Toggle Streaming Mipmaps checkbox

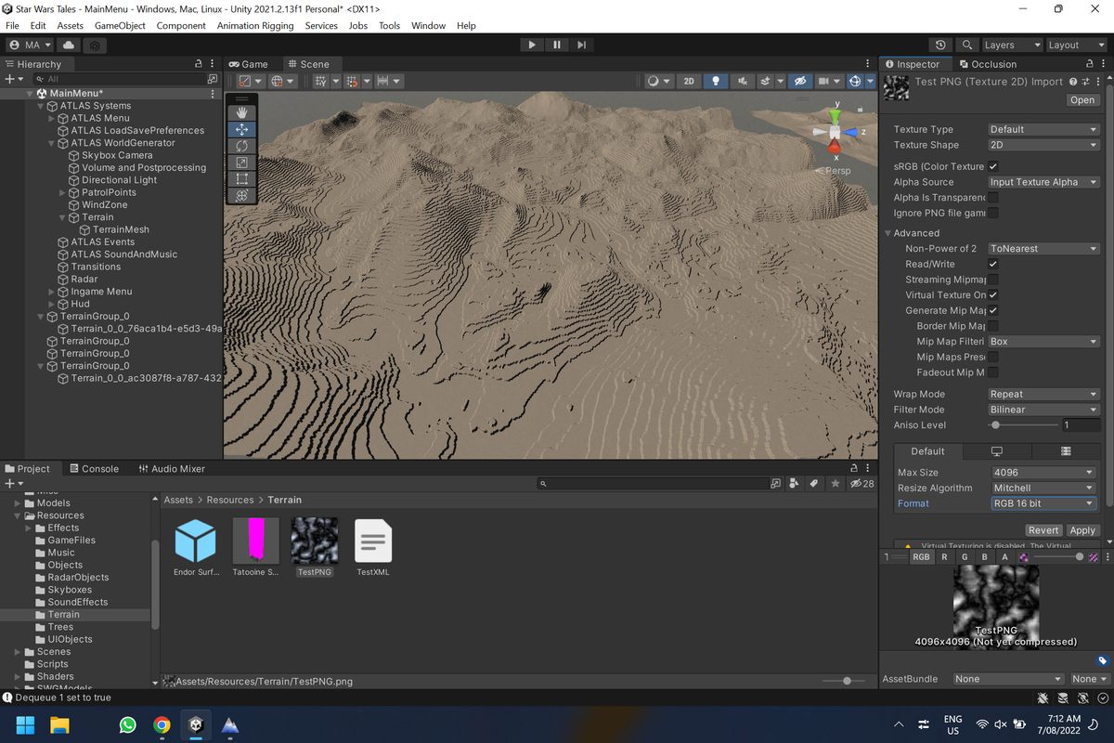coord(993,280)
